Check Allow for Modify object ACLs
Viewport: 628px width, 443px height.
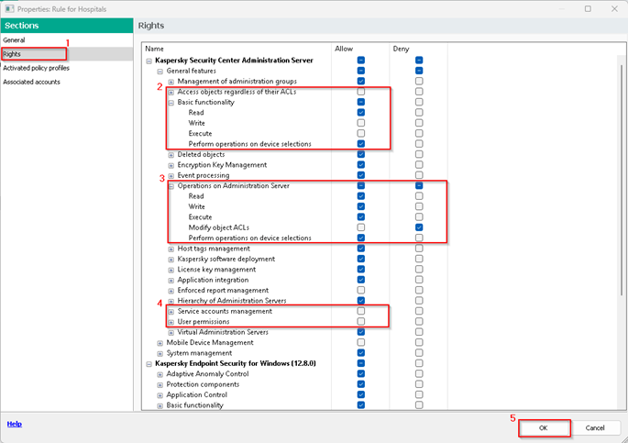pos(361,227)
